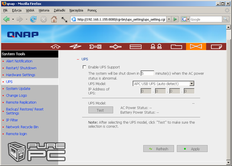Open the disk configuration rectangle icon

[x=136, y=47]
